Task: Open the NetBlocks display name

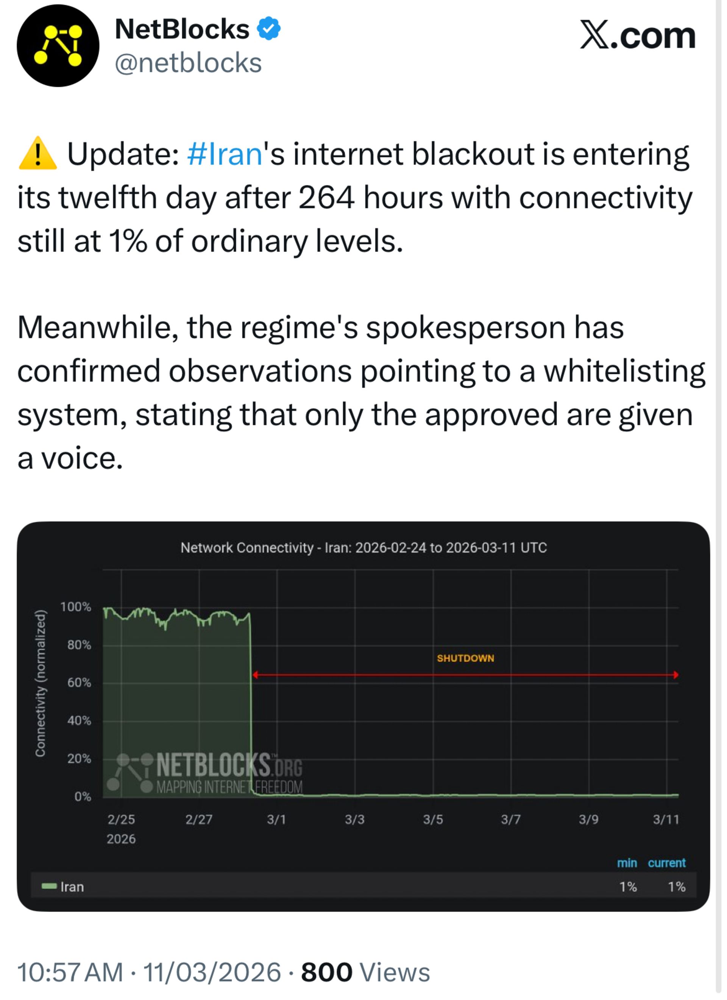Action: pyautogui.click(x=182, y=29)
